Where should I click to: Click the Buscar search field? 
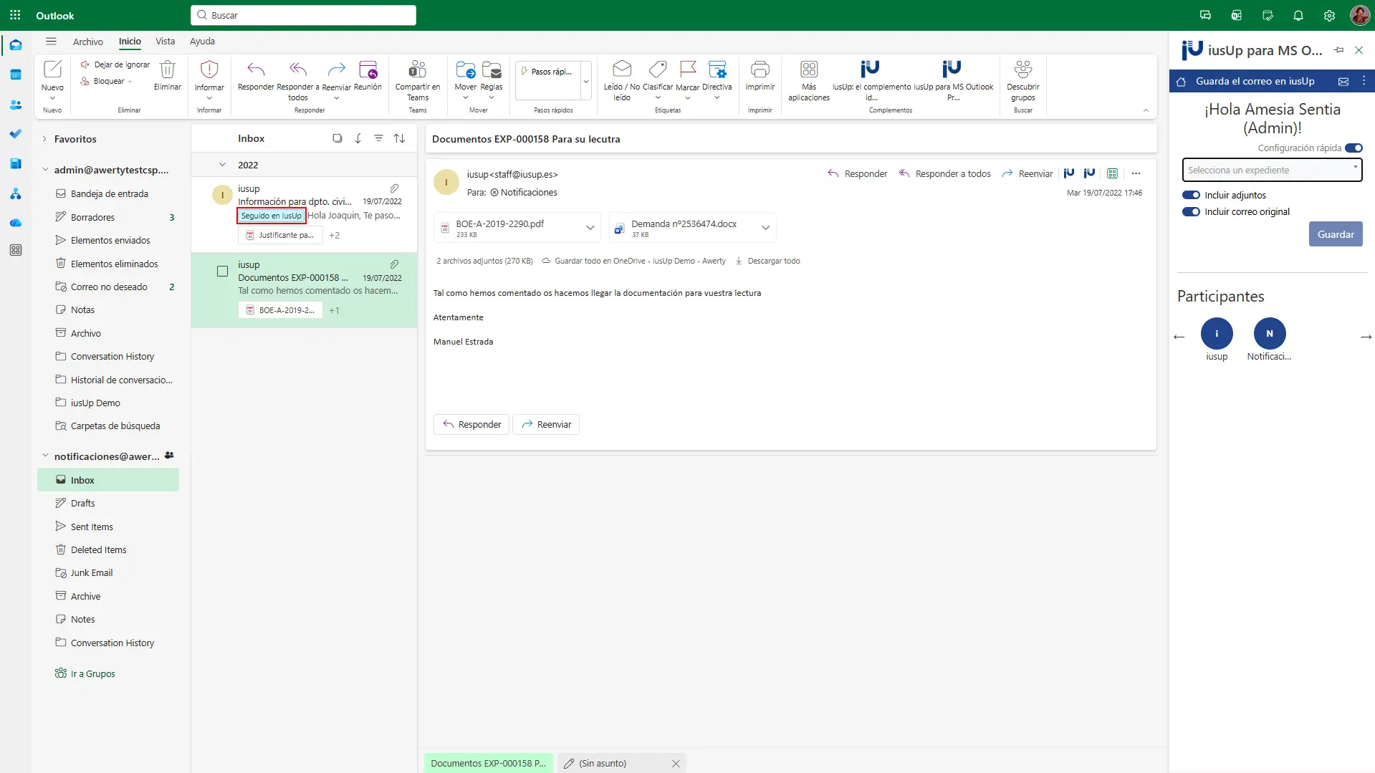click(304, 15)
